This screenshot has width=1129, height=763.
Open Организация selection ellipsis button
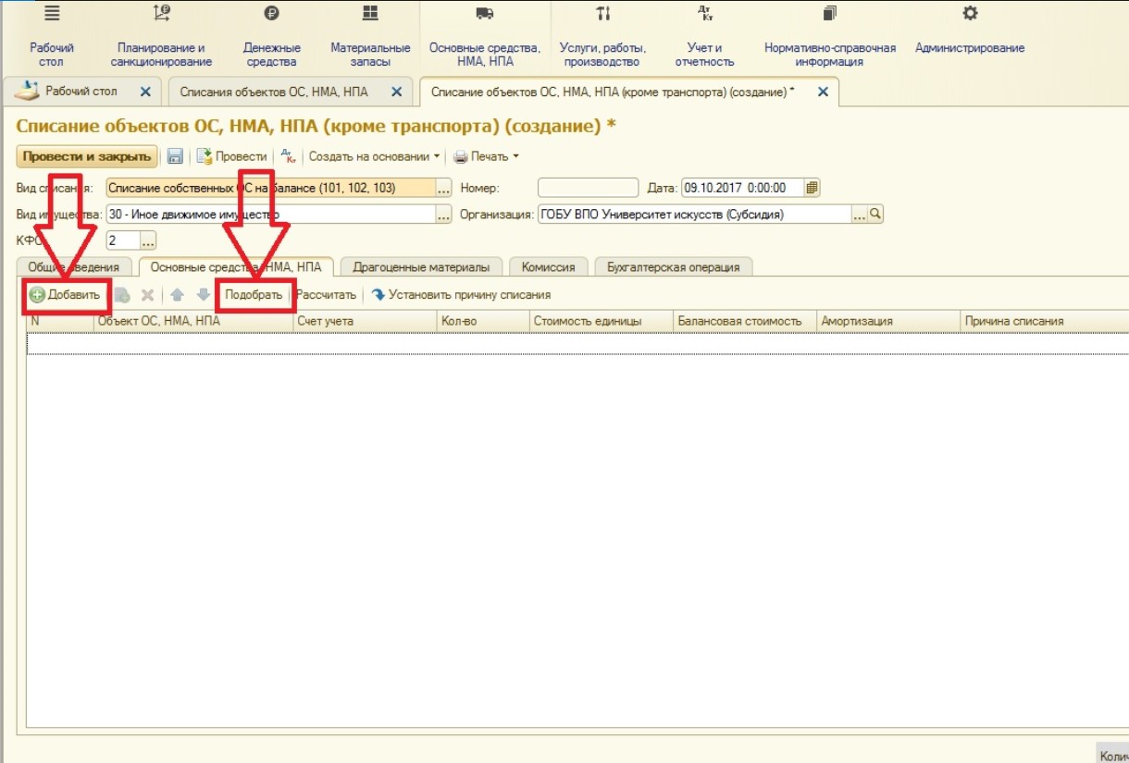(860, 215)
